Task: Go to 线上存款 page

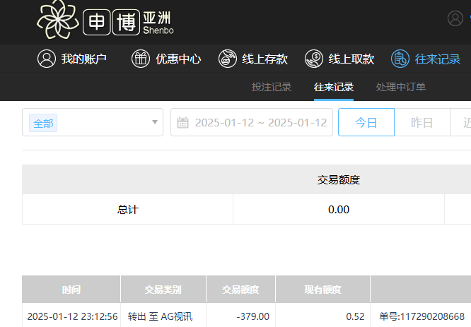Action: tap(253, 59)
